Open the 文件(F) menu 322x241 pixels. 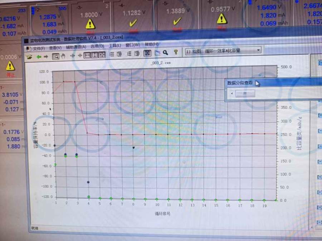(x=39, y=48)
